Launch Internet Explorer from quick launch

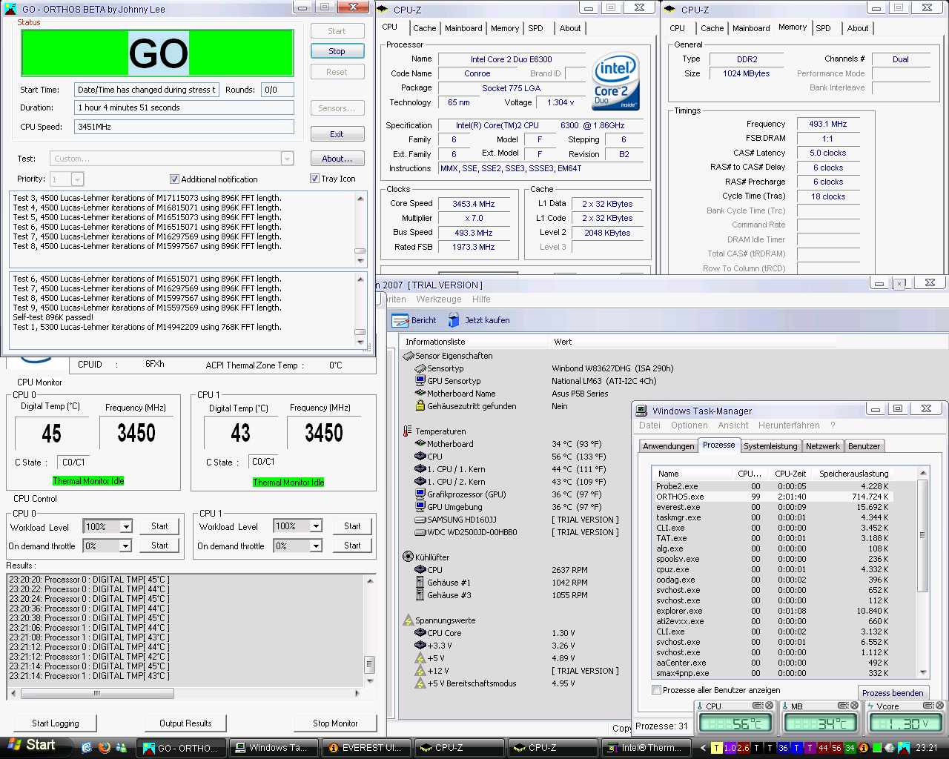(x=87, y=747)
